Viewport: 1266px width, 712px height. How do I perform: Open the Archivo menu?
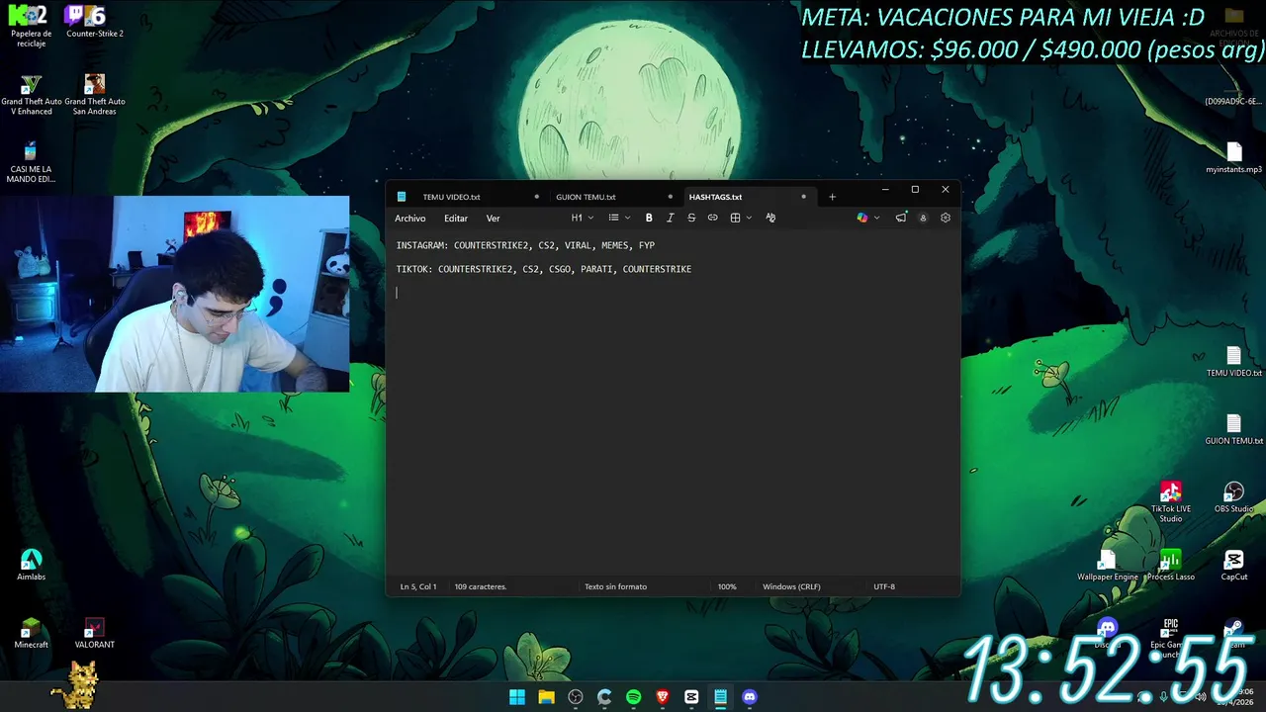[x=410, y=219]
